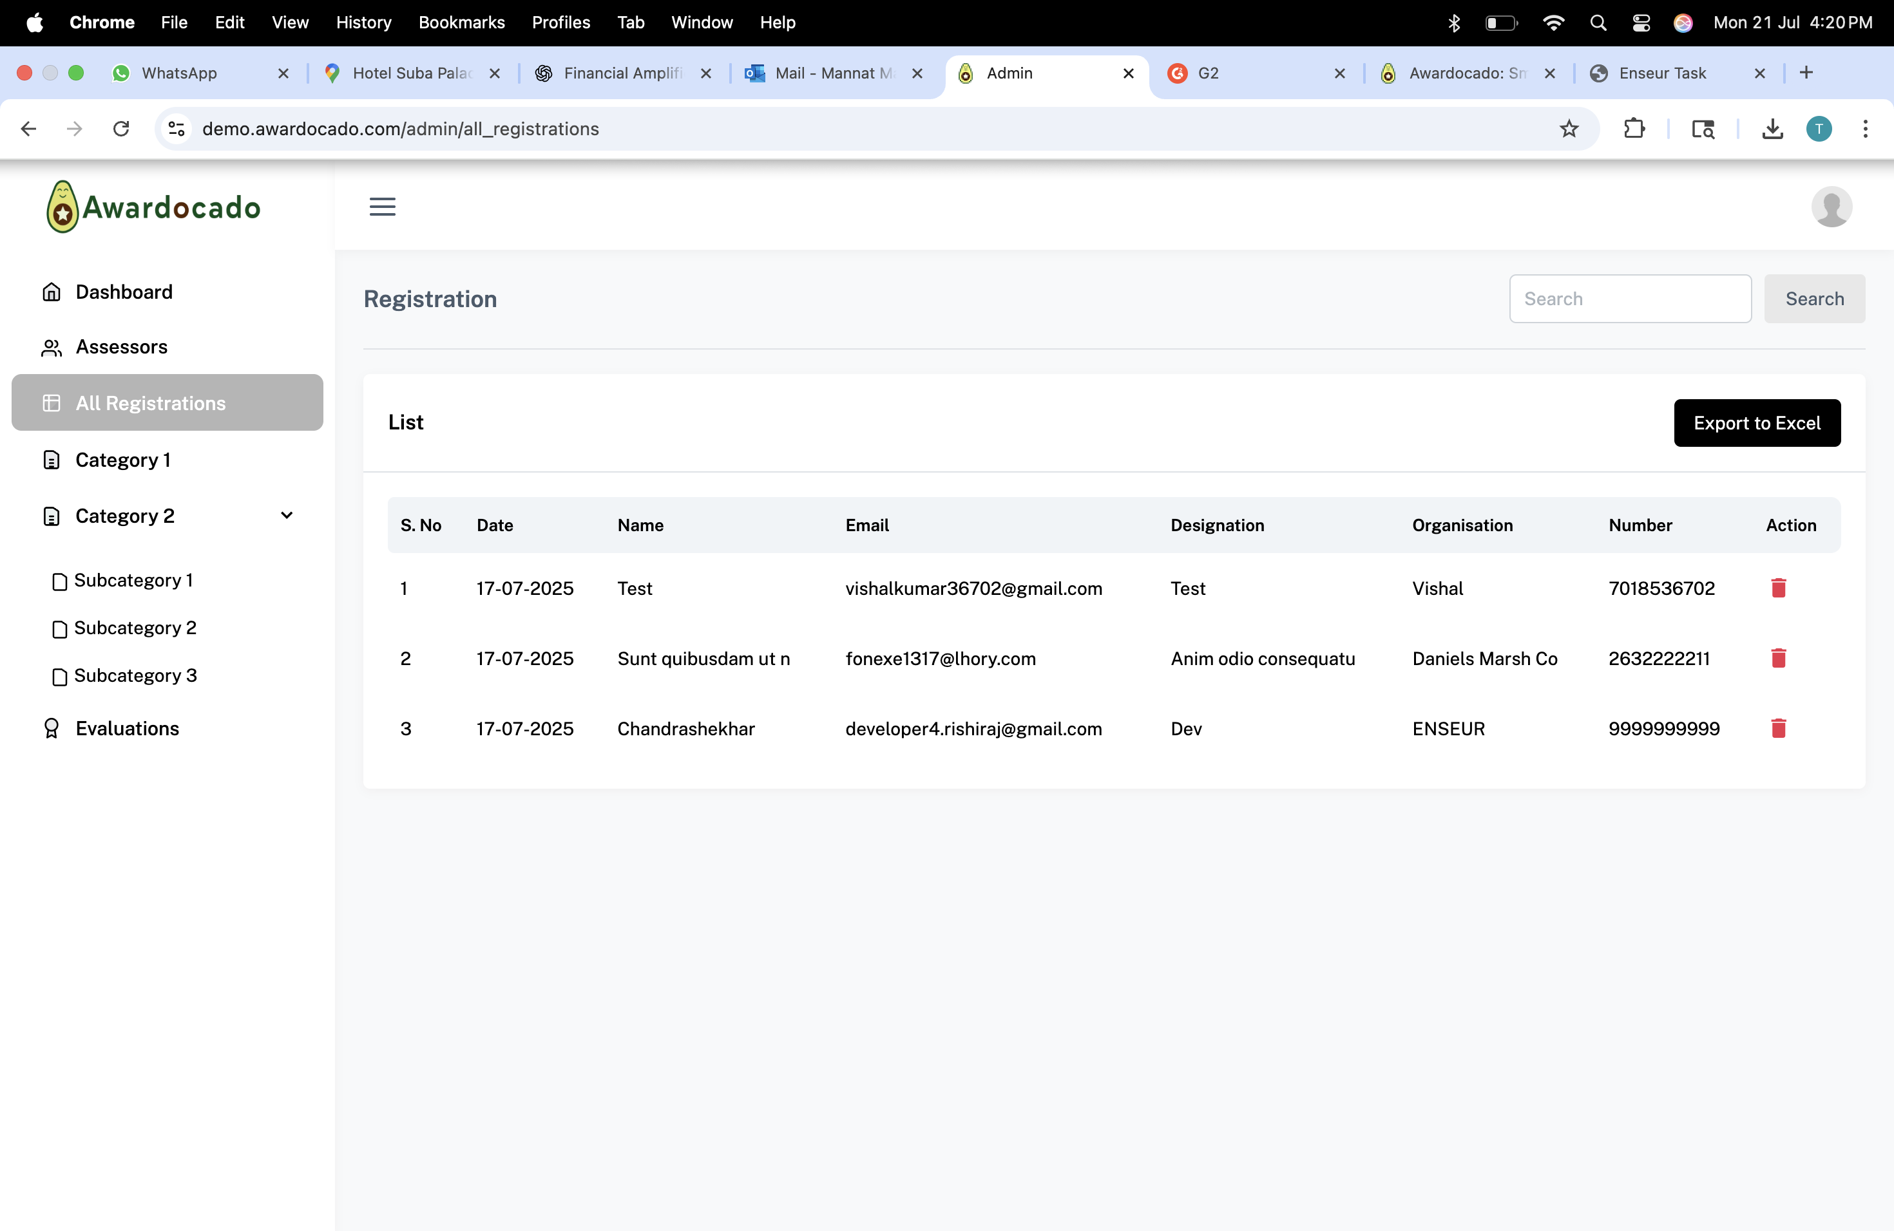Reload the page
This screenshot has width=1894, height=1231.
(121, 129)
